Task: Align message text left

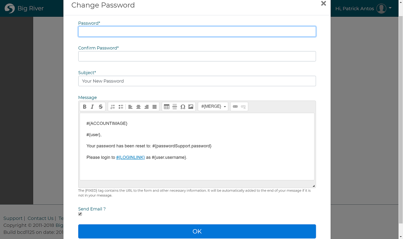Action: [130, 107]
